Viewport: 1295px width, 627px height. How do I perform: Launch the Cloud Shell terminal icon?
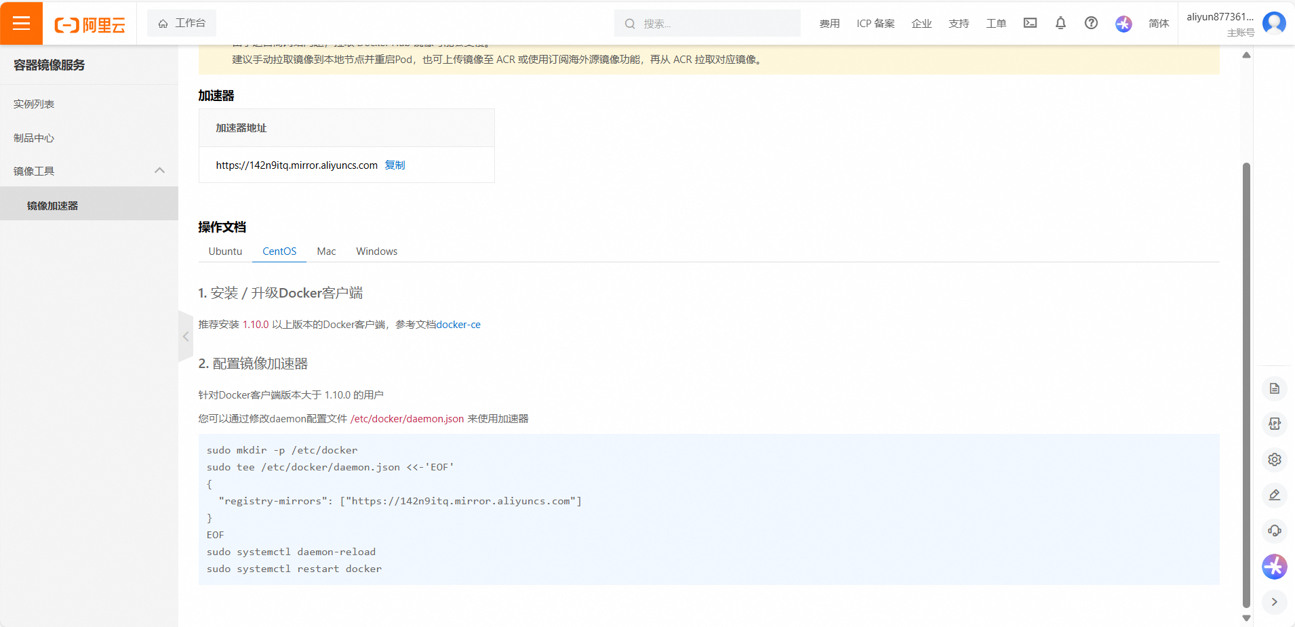pyautogui.click(x=1030, y=23)
